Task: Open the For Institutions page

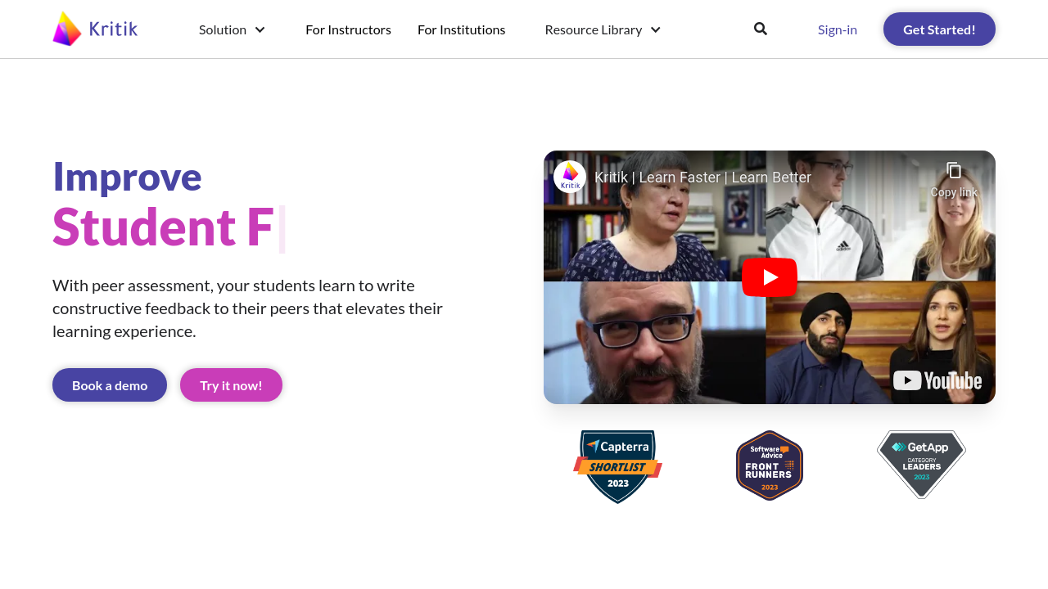Action: point(462,29)
